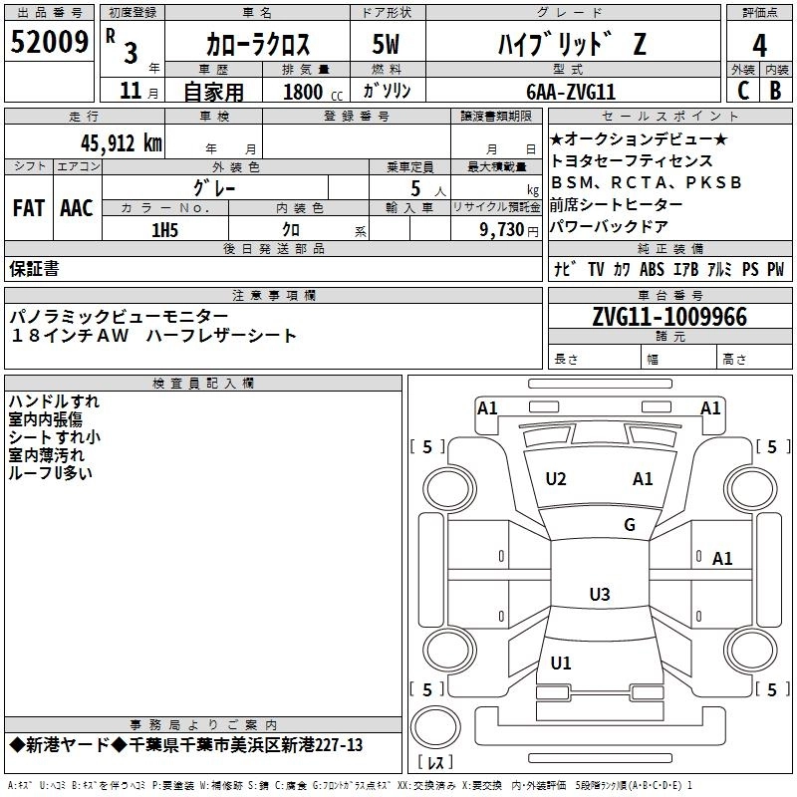Image resolution: width=797 pixels, height=797 pixels.
Task: Click the color number 1H5
Action: pyautogui.click(x=164, y=230)
